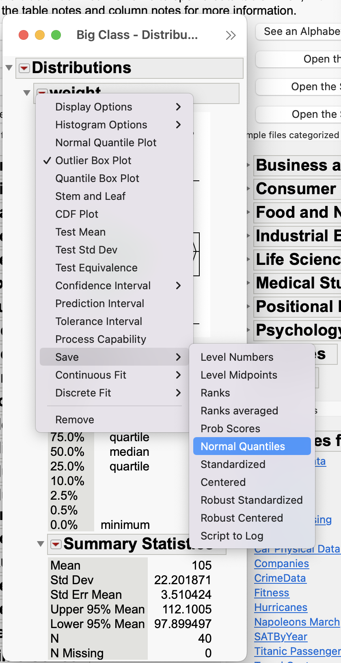Collapse the weight section disclosure triangle
This screenshot has width=341, height=663.
[27, 93]
